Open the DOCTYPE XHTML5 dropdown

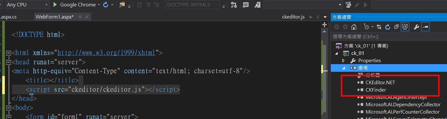[x=192, y=5]
